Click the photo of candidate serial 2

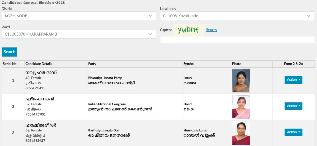(241, 107)
